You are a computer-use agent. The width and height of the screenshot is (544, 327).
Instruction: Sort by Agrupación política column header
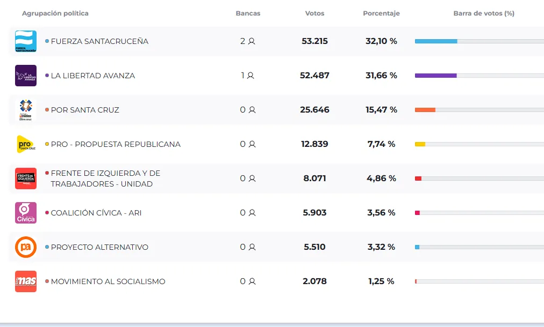point(55,13)
